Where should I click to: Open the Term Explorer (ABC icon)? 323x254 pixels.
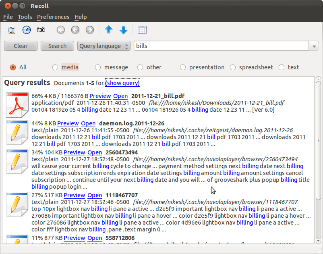(41, 29)
